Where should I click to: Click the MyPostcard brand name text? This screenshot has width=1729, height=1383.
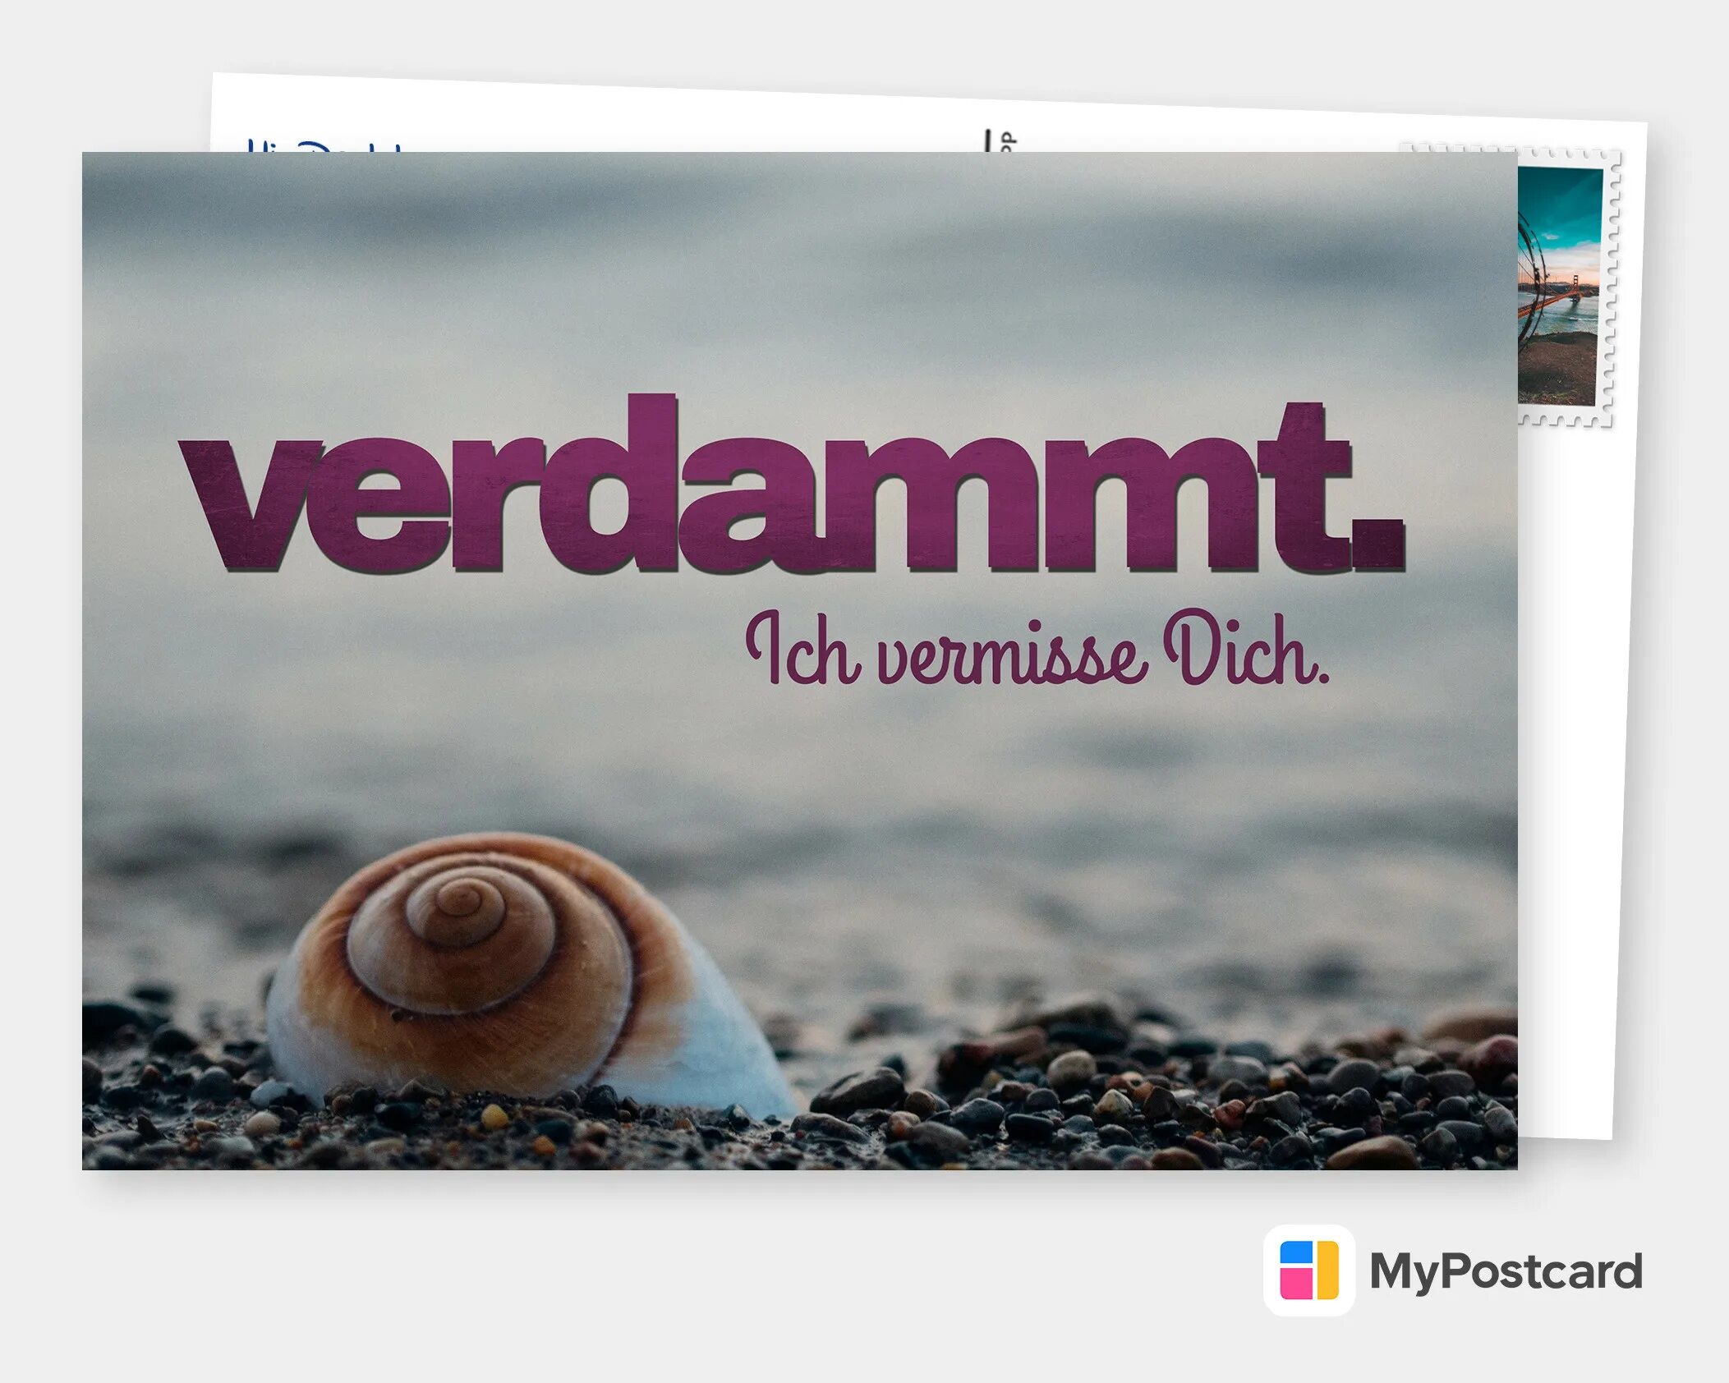point(1506,1272)
